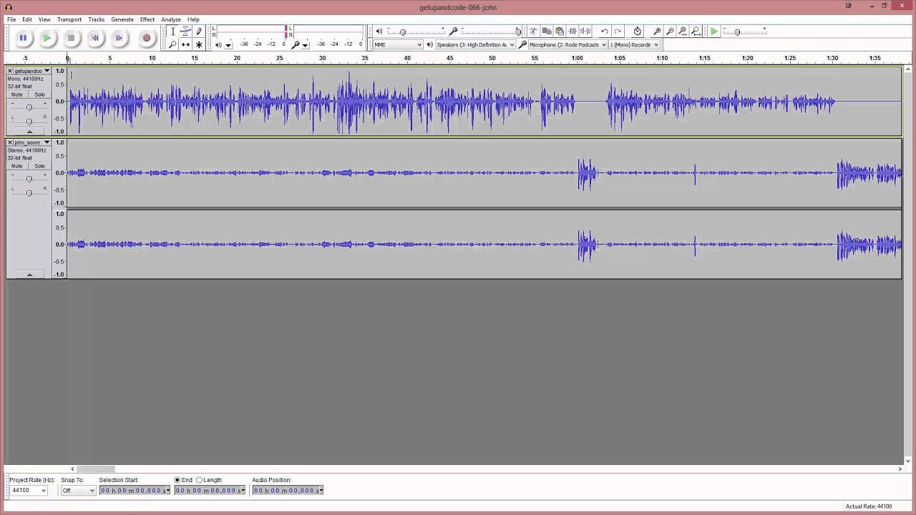916x515 pixels.
Task: Select the Draw (pencil) tool
Action: tap(199, 31)
